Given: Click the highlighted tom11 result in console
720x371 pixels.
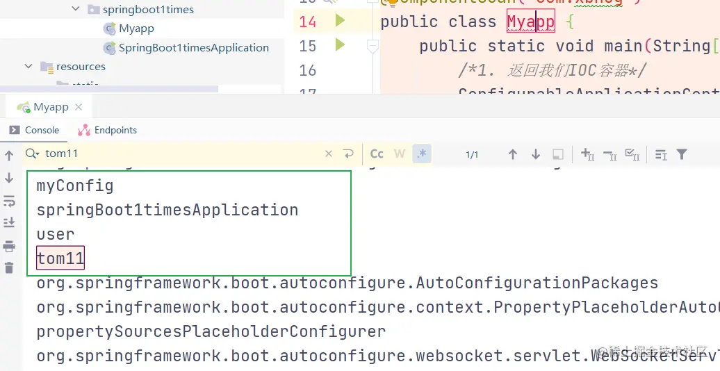Looking at the screenshot, I should (x=60, y=258).
